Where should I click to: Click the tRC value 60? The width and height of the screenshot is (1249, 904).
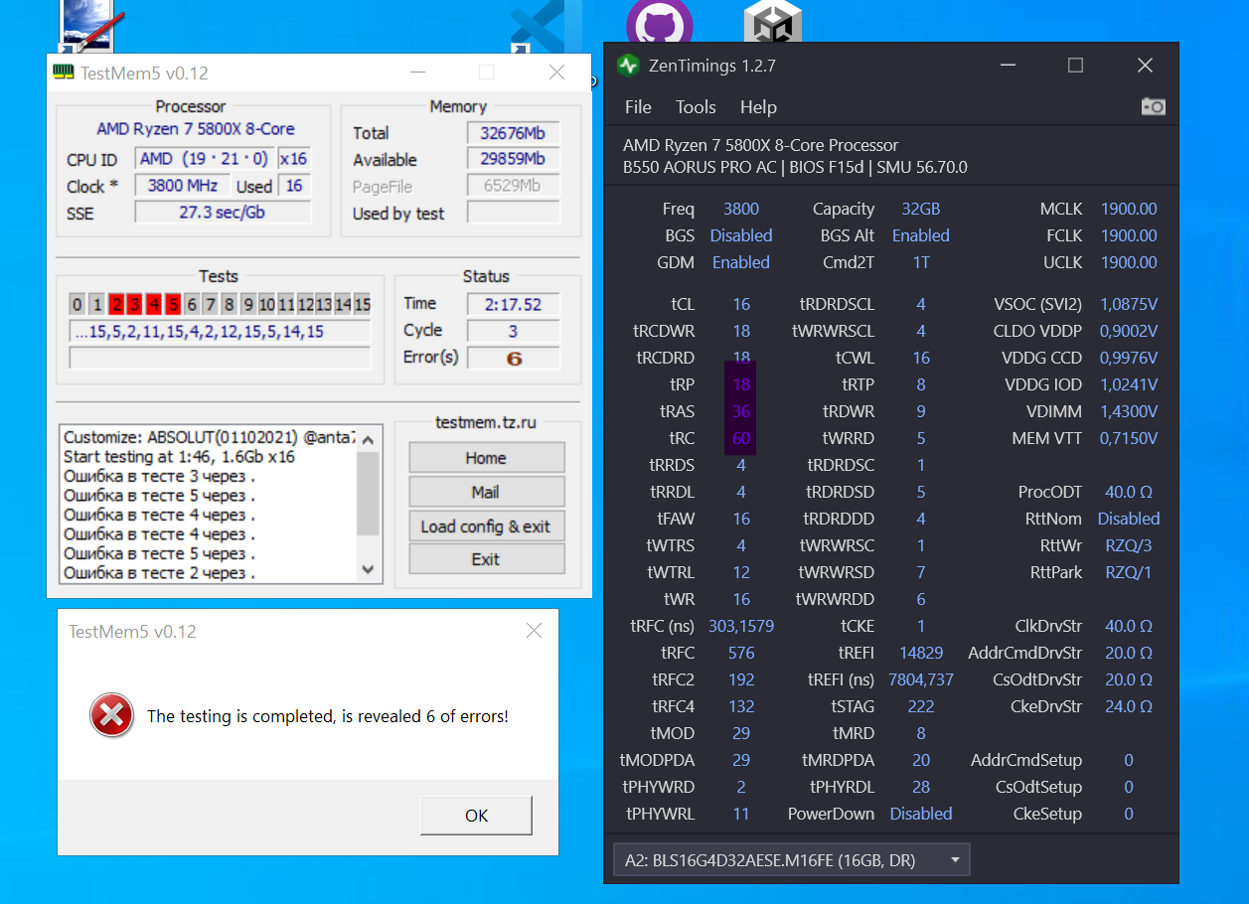pyautogui.click(x=741, y=438)
